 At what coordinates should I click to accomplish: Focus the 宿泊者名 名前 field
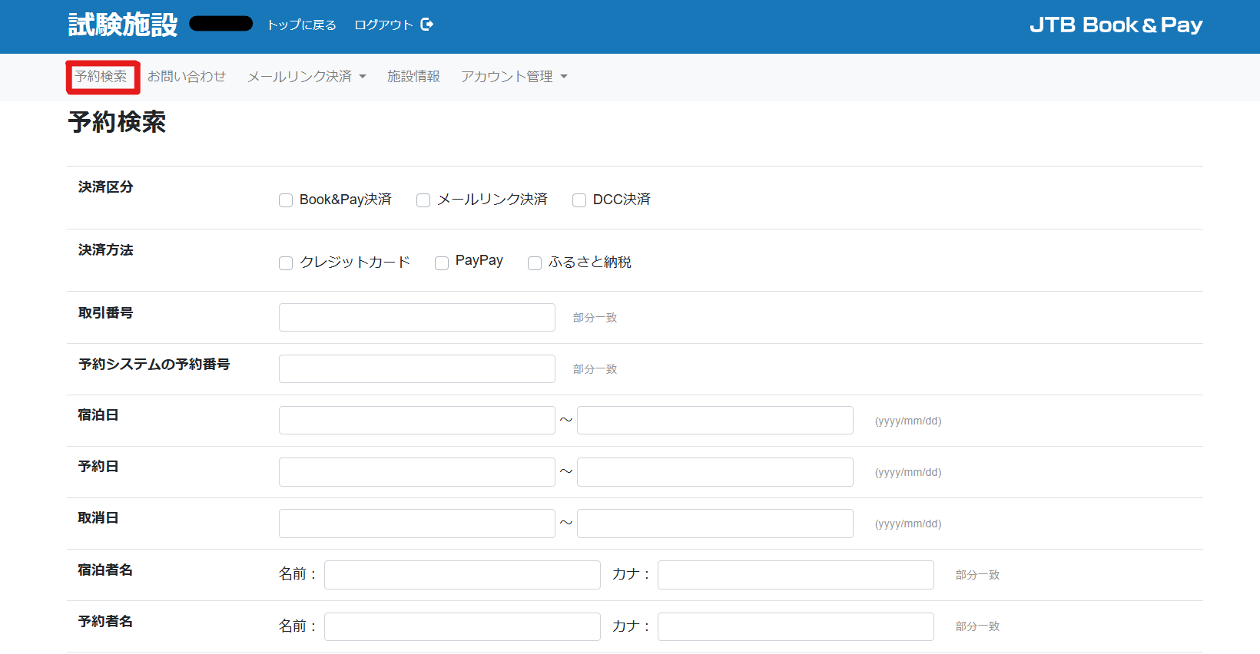click(x=463, y=575)
